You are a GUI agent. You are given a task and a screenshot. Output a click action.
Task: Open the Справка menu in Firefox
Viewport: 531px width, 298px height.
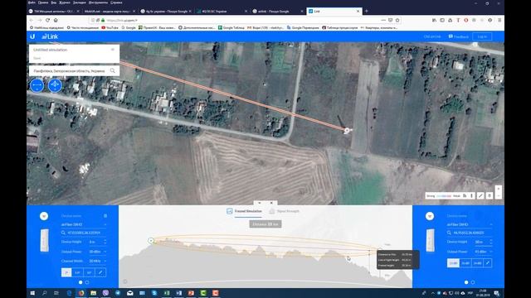coord(116,2)
